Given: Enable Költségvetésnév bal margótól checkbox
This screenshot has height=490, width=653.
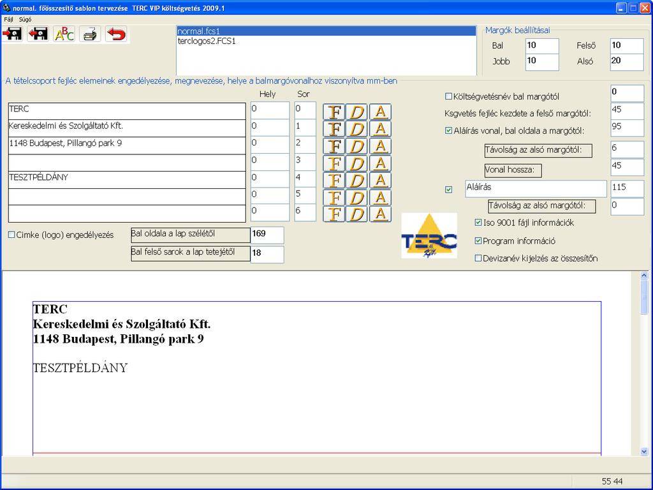Looking at the screenshot, I should (x=448, y=96).
